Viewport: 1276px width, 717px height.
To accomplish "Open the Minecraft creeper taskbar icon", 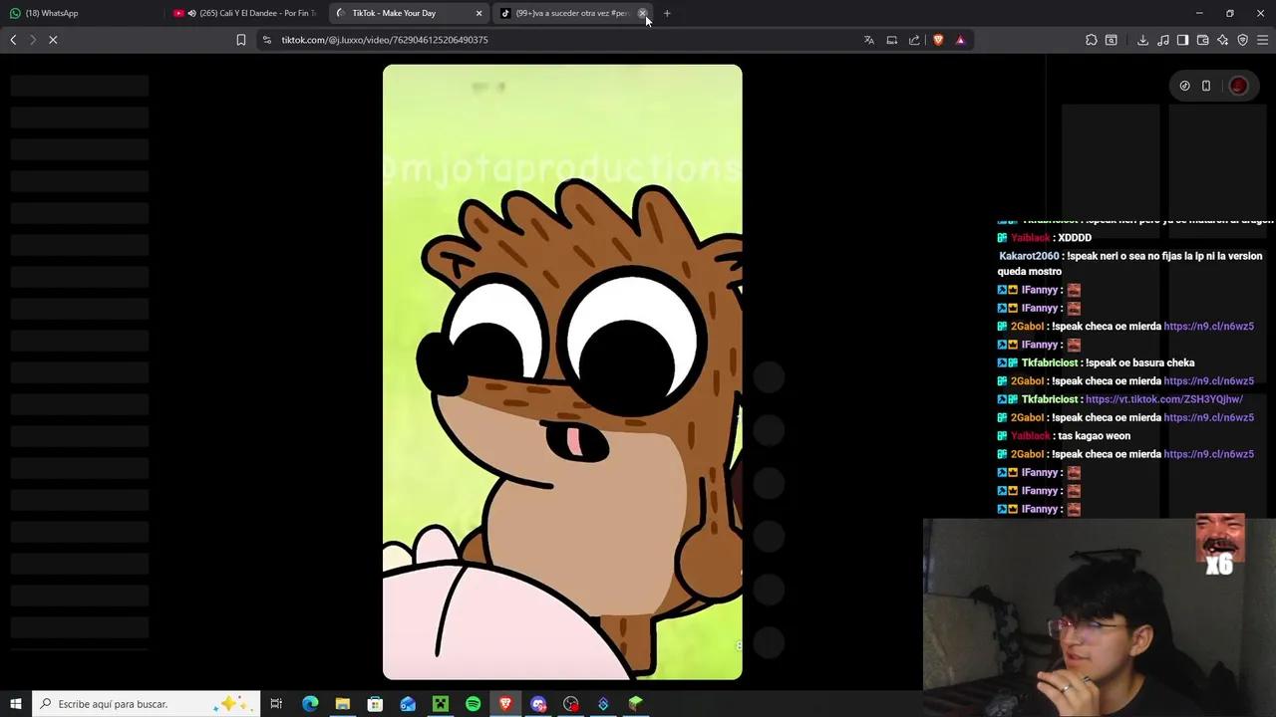I will [440, 704].
